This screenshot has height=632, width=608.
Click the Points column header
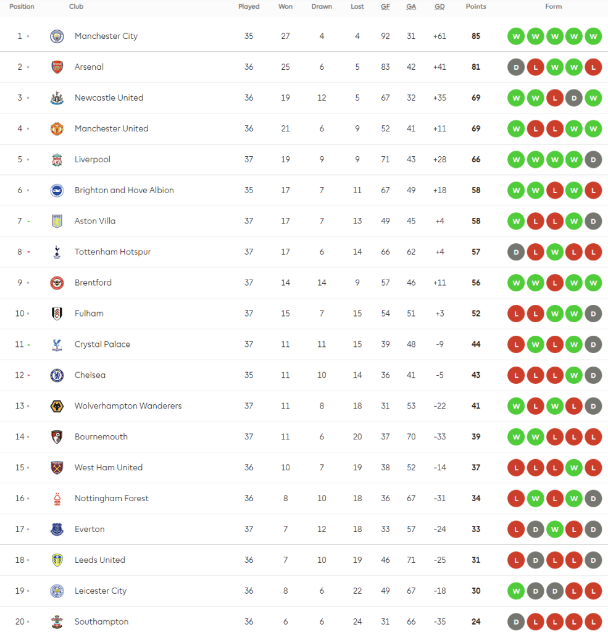point(476,7)
